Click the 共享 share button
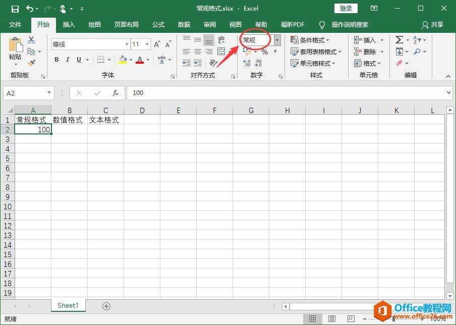 438,25
